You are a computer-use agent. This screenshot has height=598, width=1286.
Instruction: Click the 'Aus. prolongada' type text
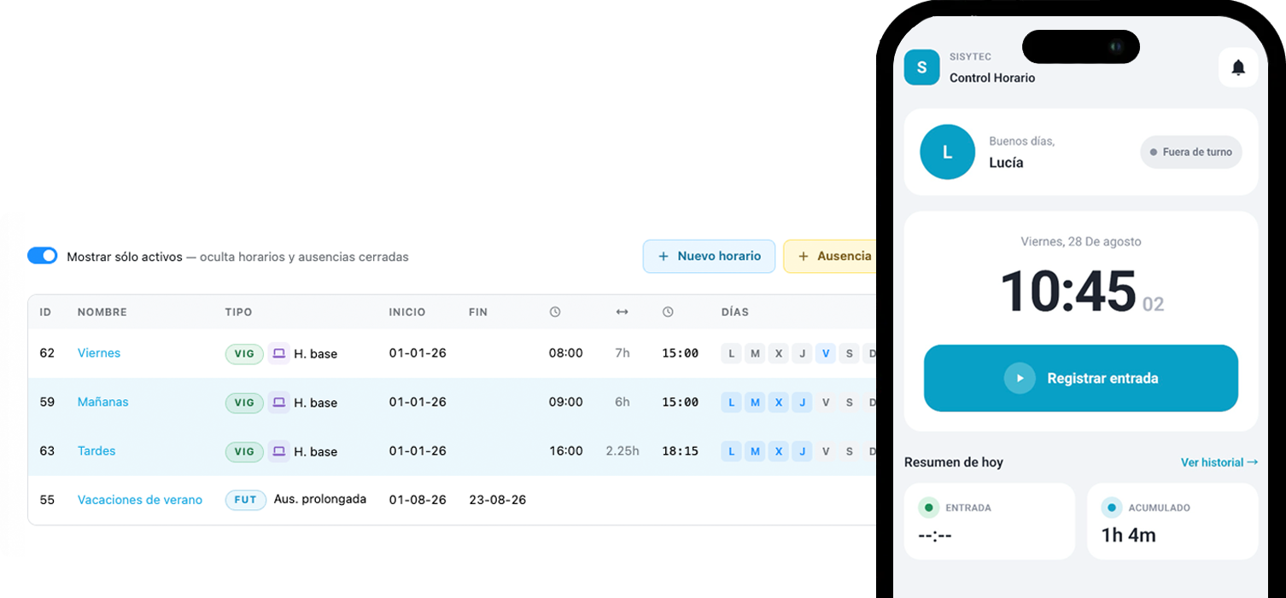tap(320, 499)
